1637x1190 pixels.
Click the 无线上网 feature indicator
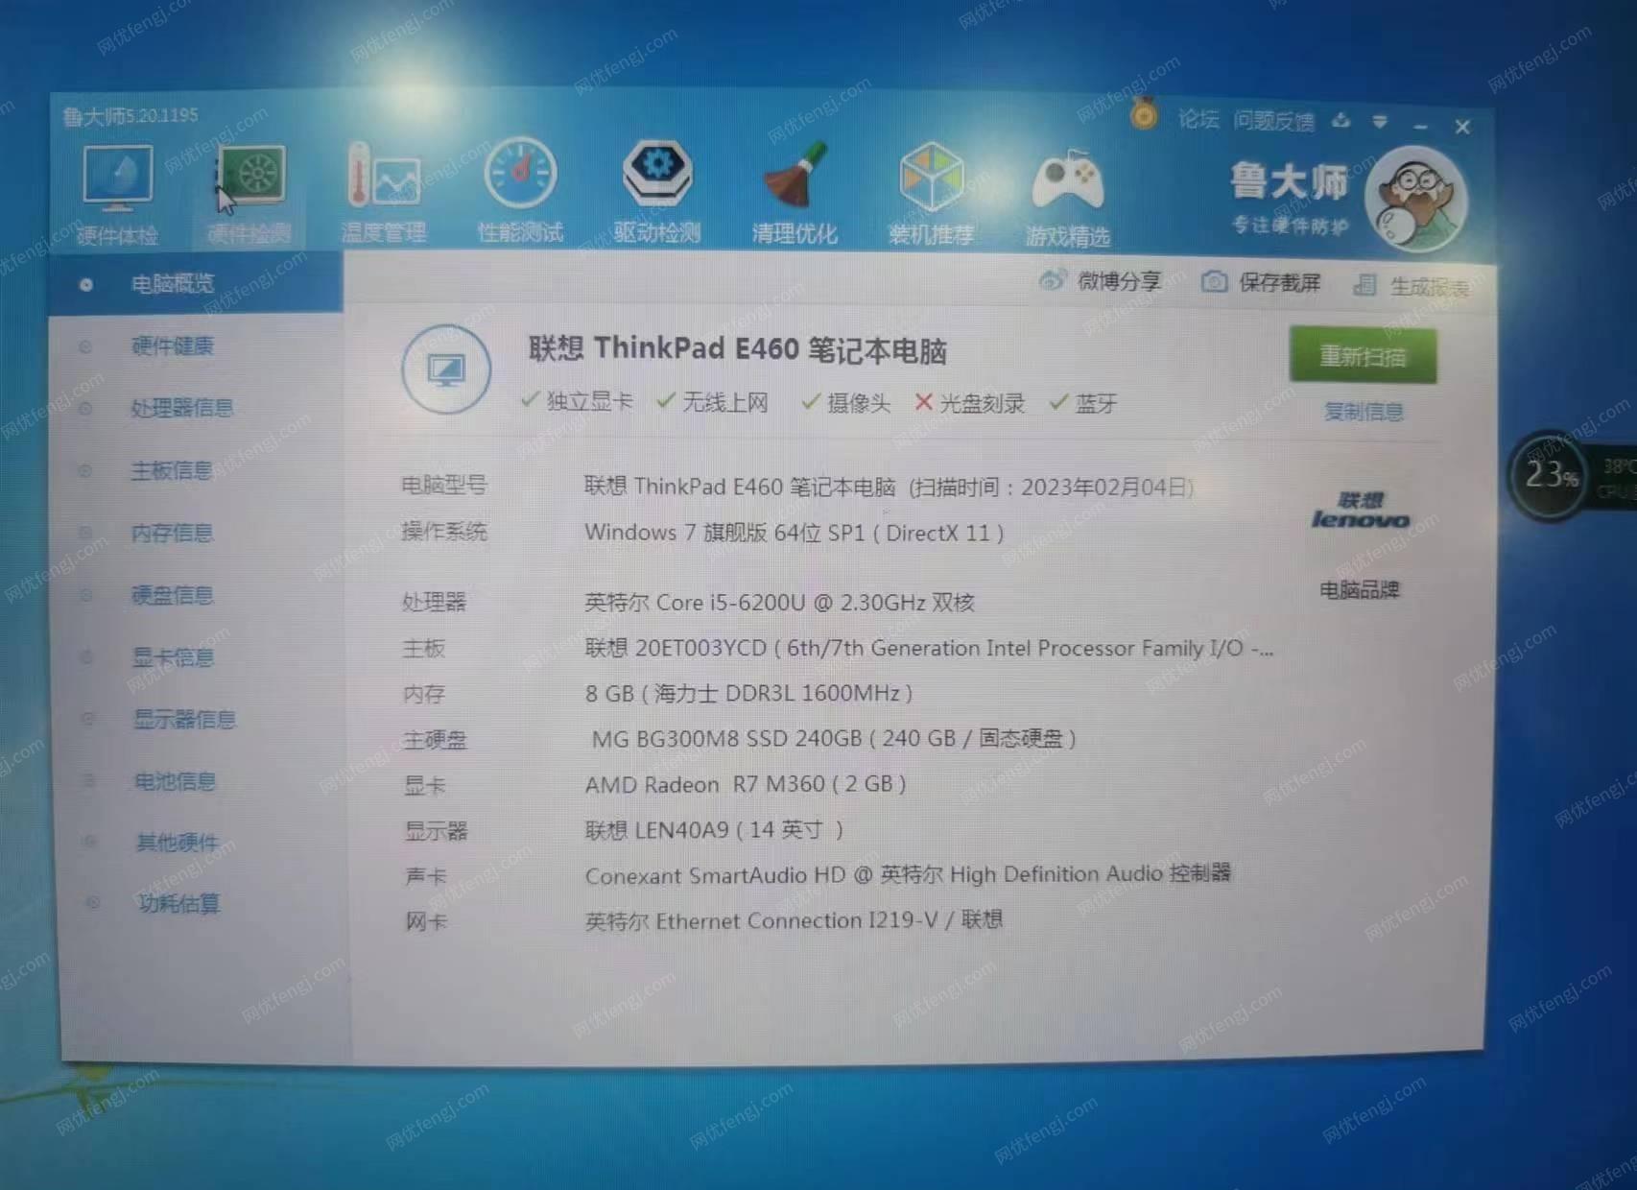[x=712, y=402]
